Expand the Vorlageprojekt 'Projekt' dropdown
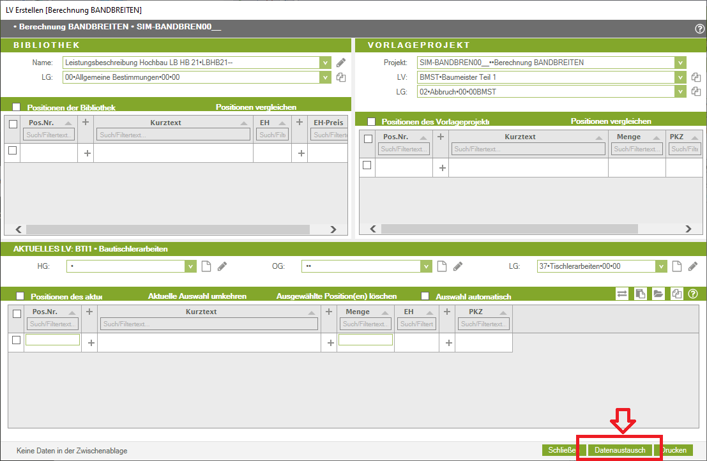Viewport: 707px width, 461px height. (x=681, y=63)
